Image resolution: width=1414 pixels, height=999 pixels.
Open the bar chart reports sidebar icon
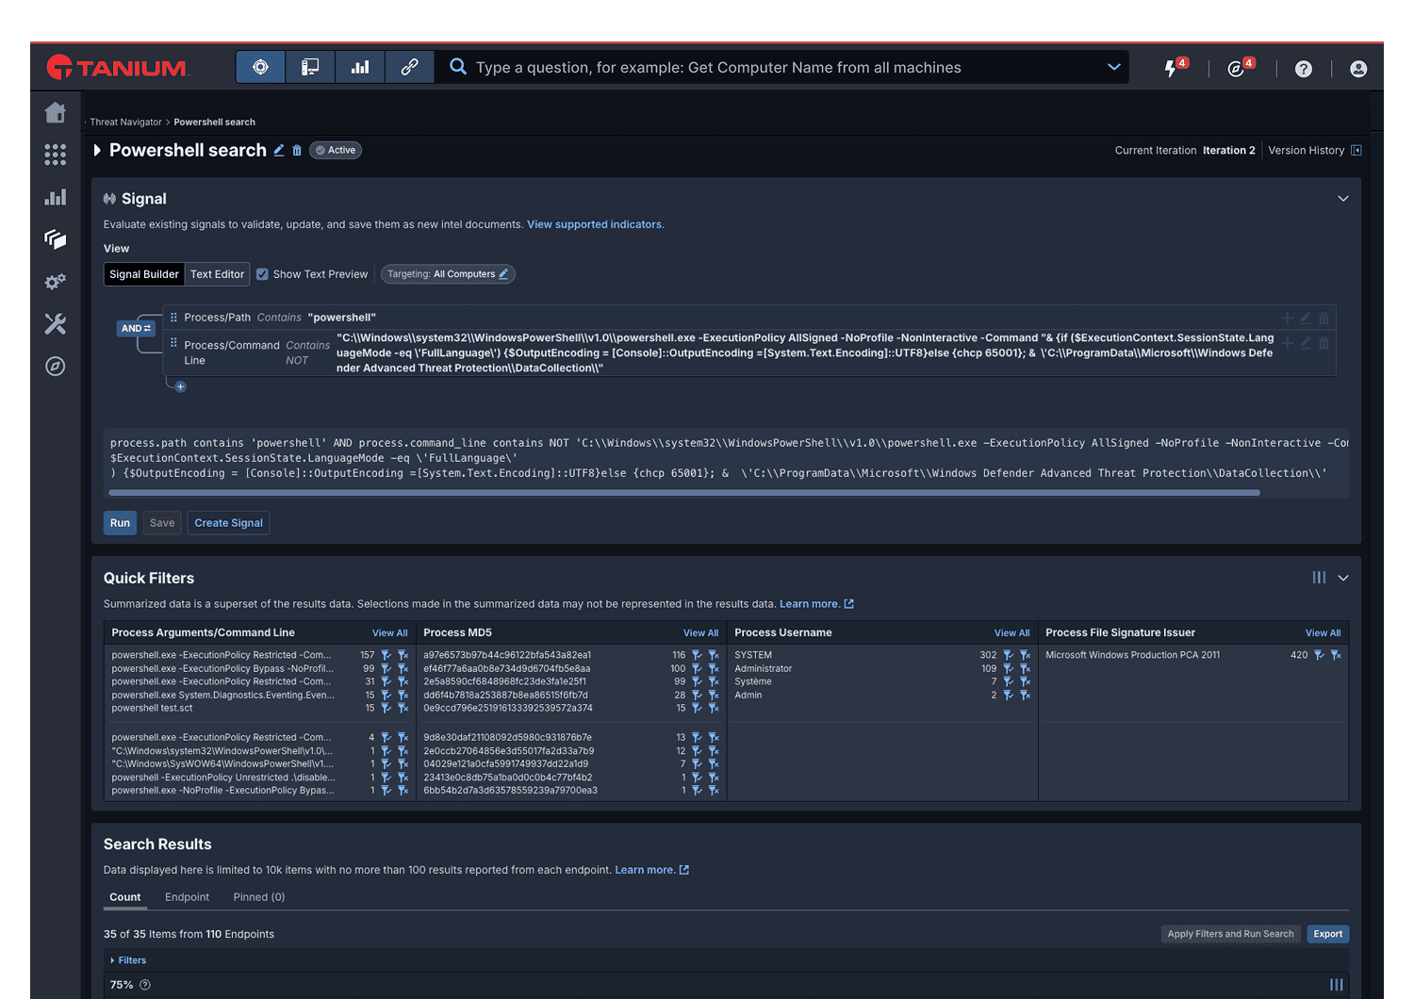click(56, 197)
